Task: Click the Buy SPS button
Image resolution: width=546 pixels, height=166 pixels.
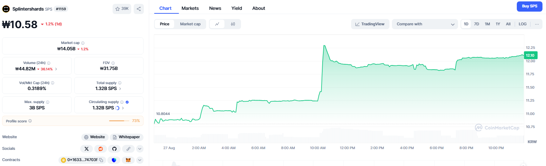Action: [529, 6]
